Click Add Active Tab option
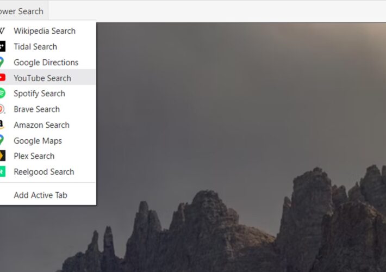Screen dimensions: 386x272 (48, 195)
